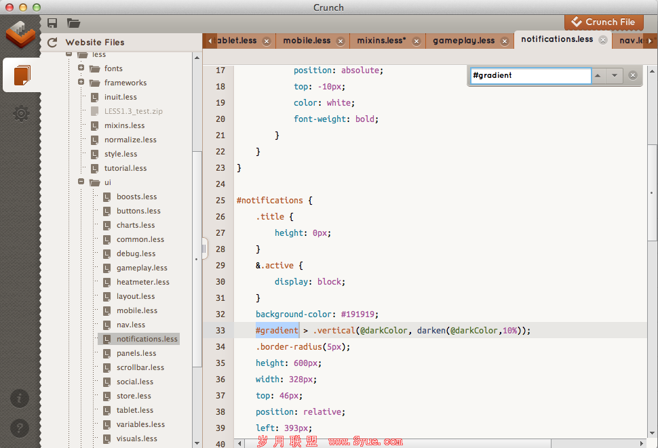Click the fonts folder icon

pos(95,68)
